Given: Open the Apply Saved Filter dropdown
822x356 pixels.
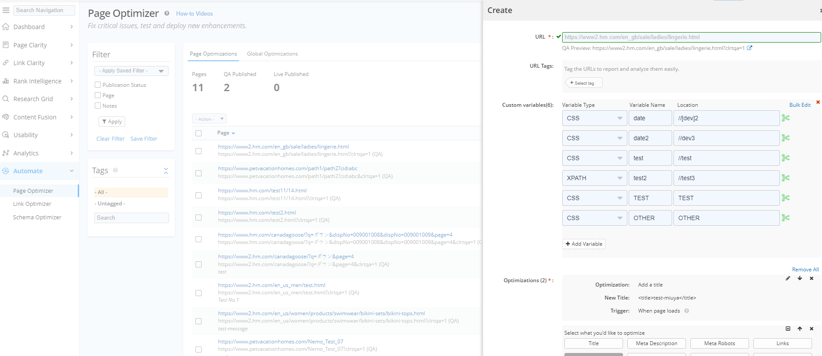Looking at the screenshot, I should (131, 71).
